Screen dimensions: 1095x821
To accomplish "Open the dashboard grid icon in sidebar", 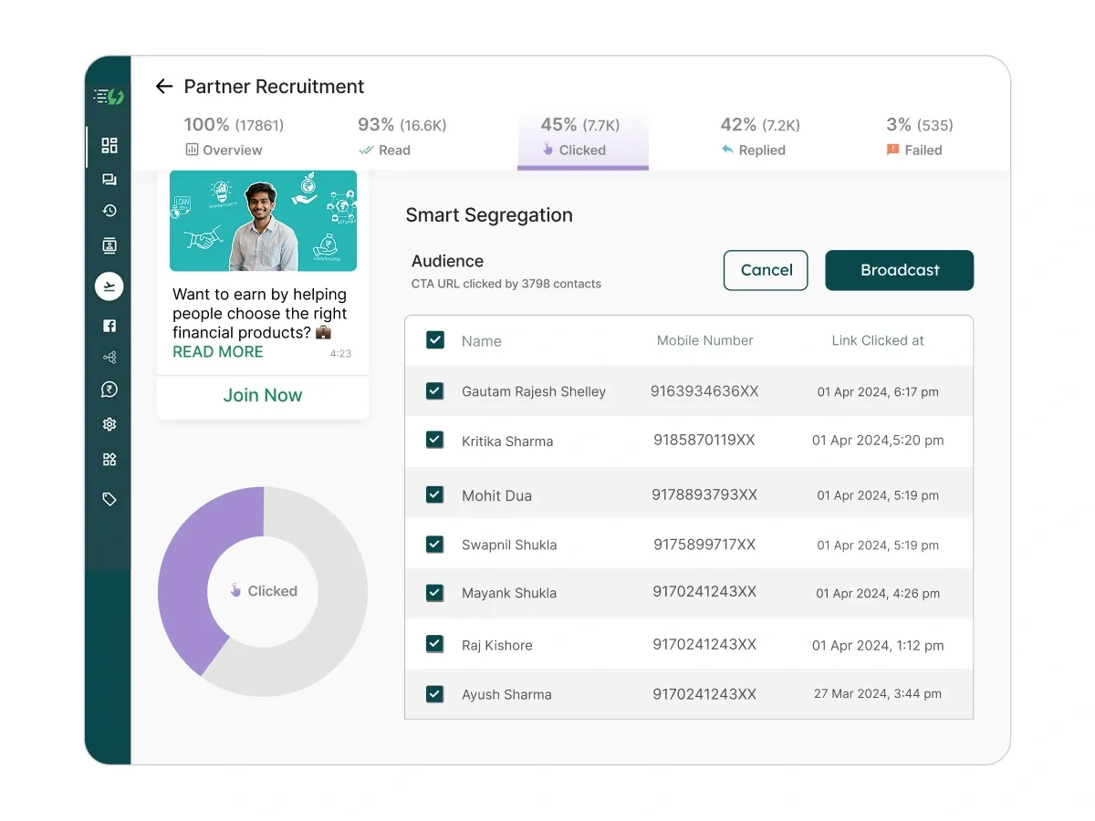I will pos(109,144).
